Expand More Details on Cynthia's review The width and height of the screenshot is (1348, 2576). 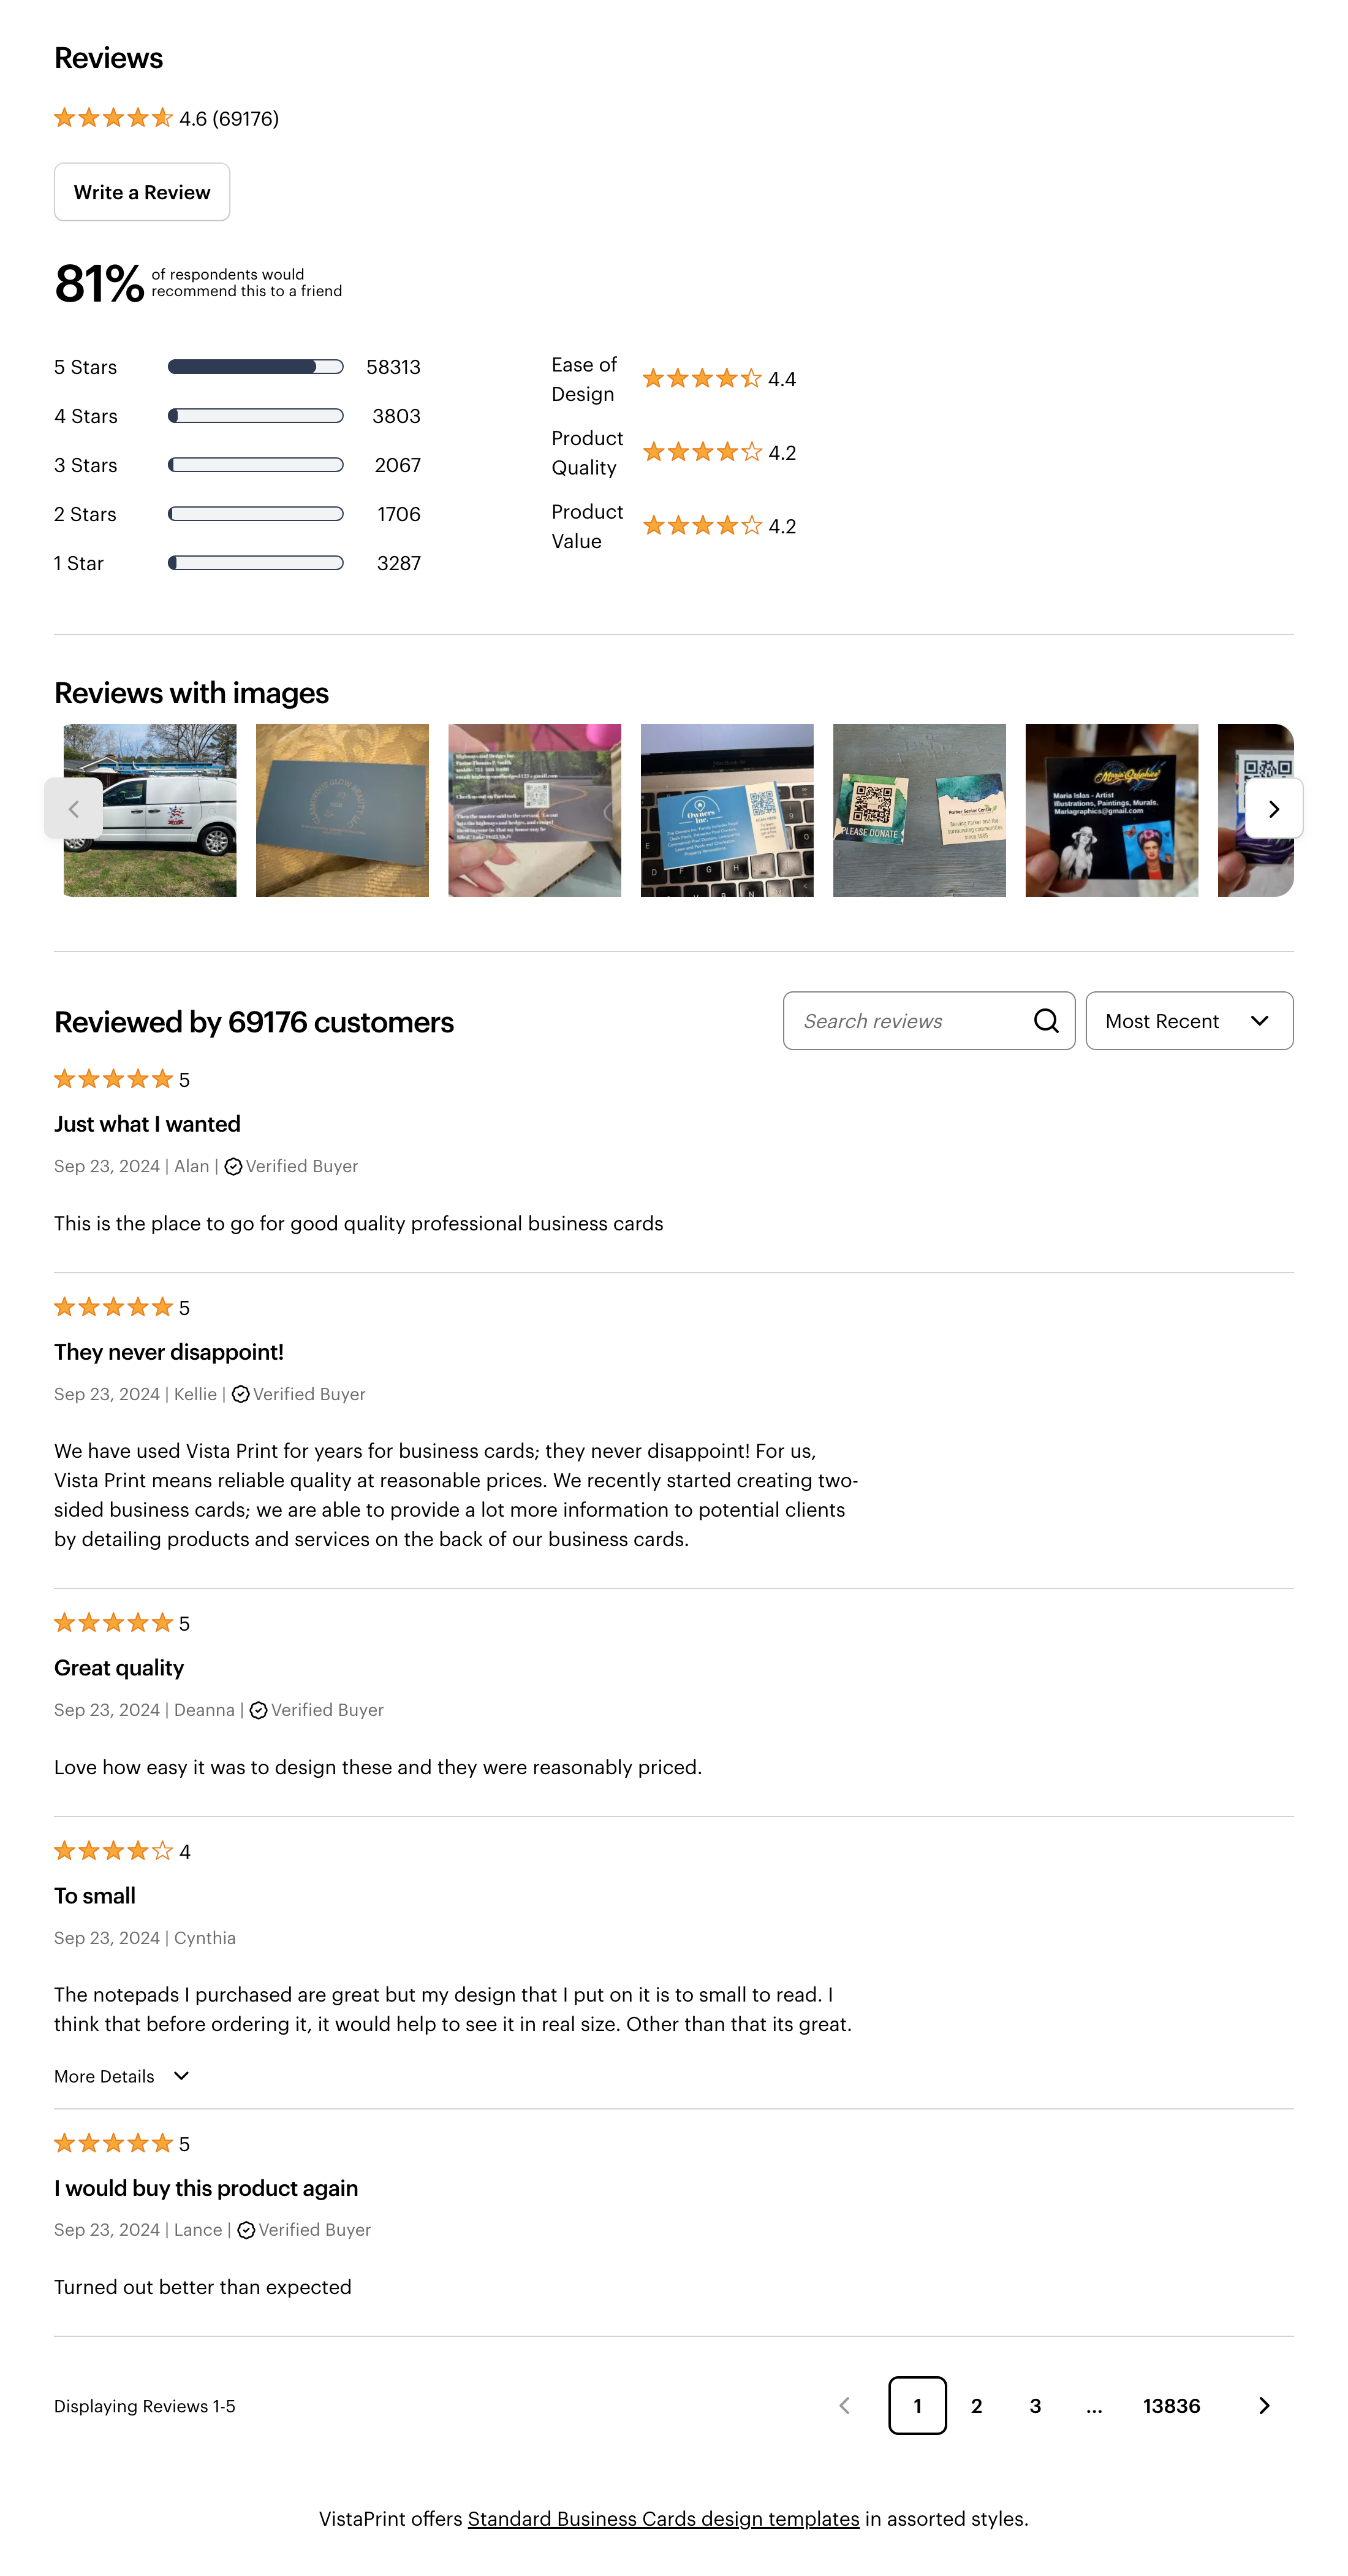point(122,2076)
